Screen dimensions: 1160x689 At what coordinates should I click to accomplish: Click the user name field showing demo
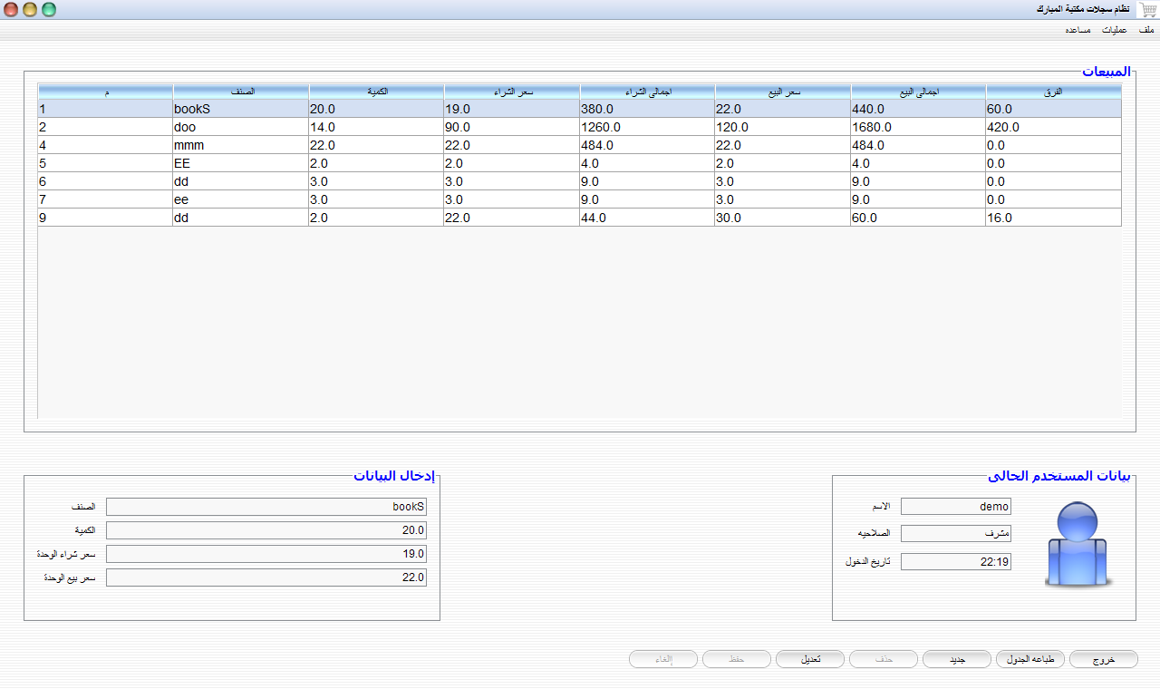956,507
